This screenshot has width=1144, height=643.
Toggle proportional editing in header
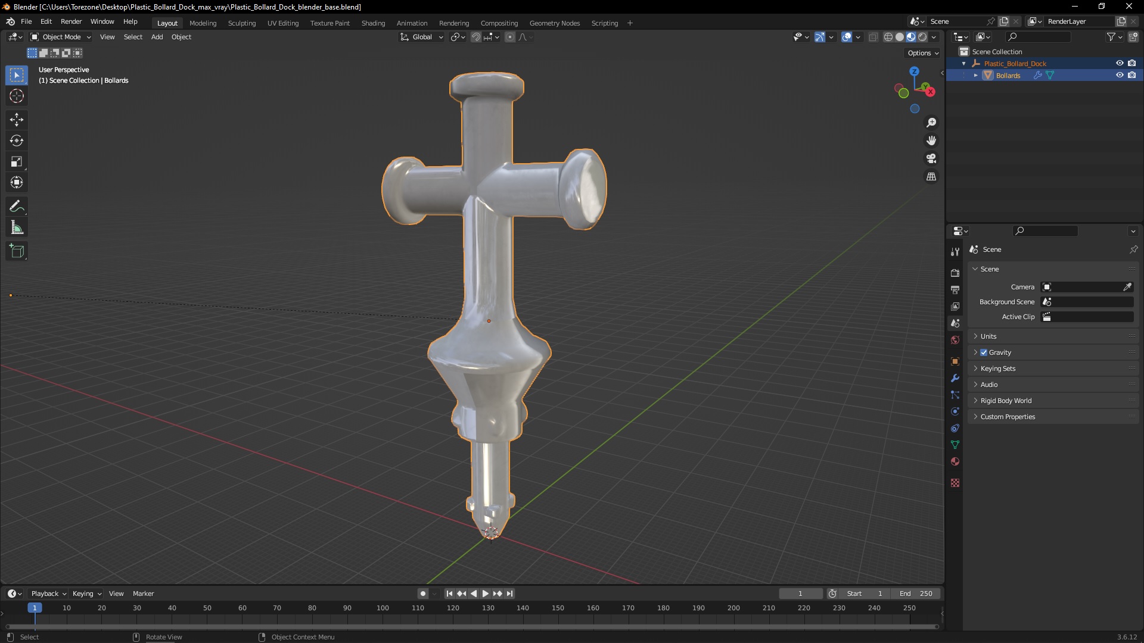coord(510,37)
